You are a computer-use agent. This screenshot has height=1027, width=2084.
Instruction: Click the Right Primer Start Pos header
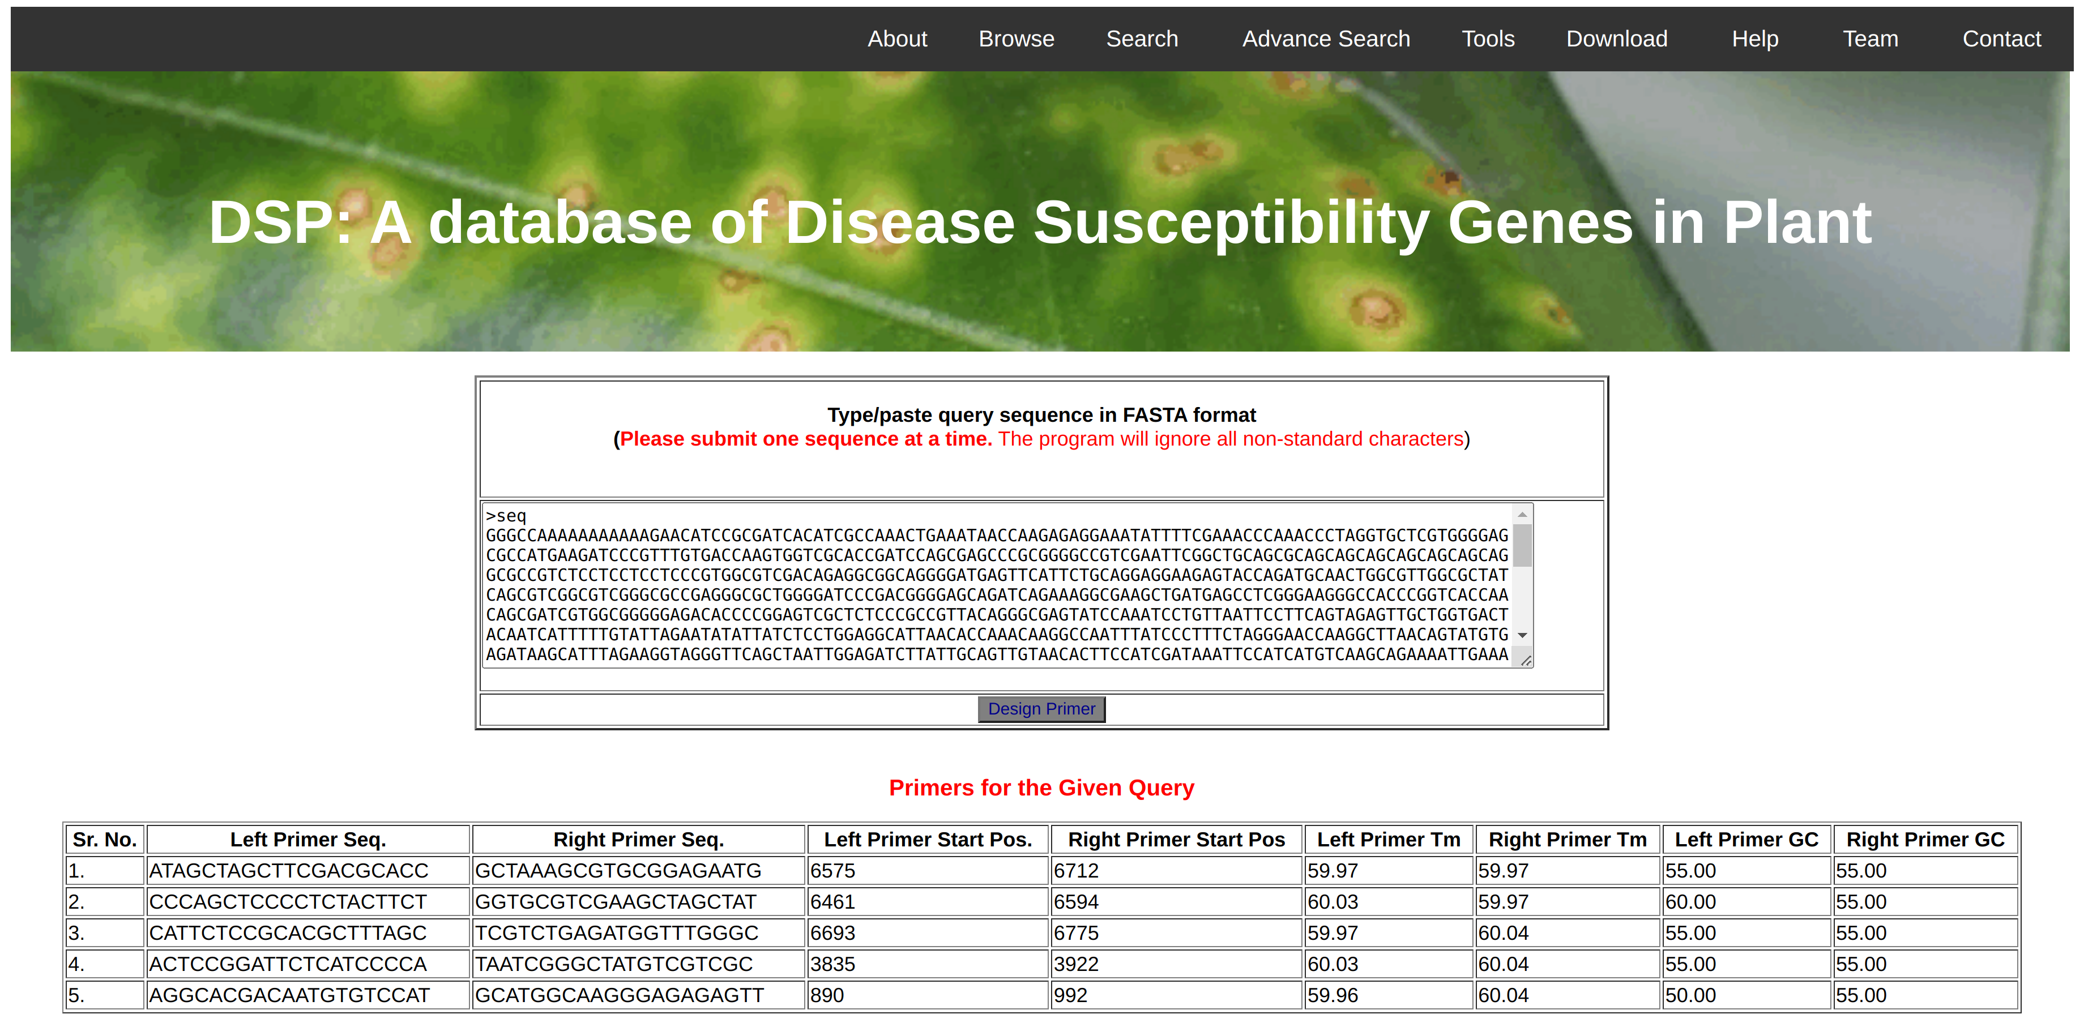click(x=1176, y=840)
